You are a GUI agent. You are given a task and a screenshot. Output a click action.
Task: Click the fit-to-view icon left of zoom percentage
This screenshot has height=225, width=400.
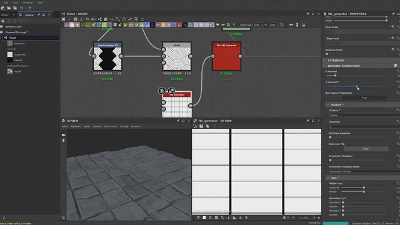[284, 217]
